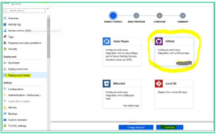Go to wizard step 1 Source Control
Image resolution: width=216 pixels, height=134 pixels.
[x=113, y=16]
